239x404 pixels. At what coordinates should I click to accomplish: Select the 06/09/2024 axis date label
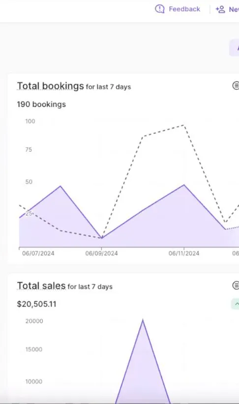[101, 253]
